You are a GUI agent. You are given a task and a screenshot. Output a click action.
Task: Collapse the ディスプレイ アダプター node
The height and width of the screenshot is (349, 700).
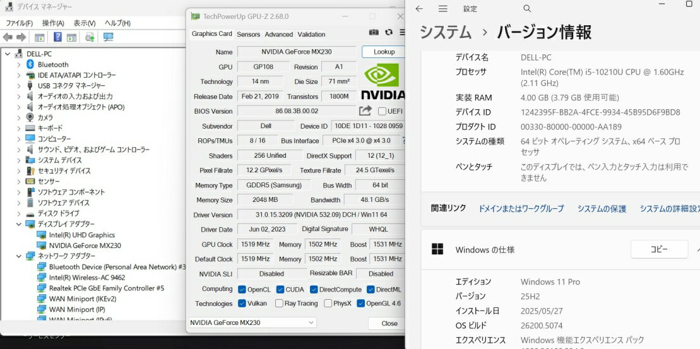[x=18, y=224]
